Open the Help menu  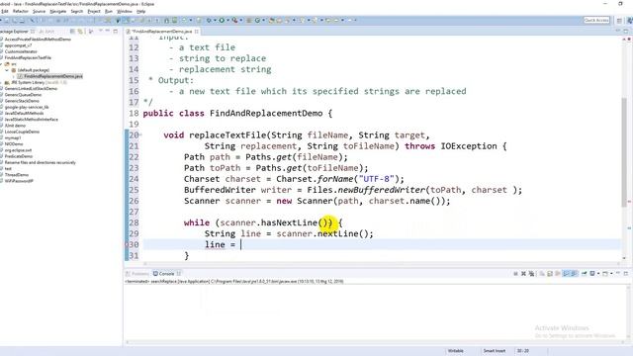coord(140,11)
